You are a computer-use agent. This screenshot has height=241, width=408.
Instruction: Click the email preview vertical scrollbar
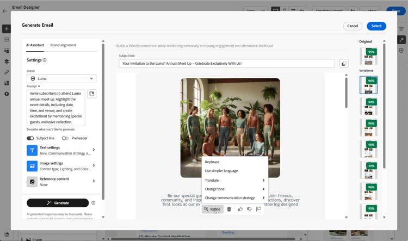(346, 92)
